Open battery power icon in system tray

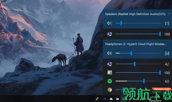click(x=117, y=99)
